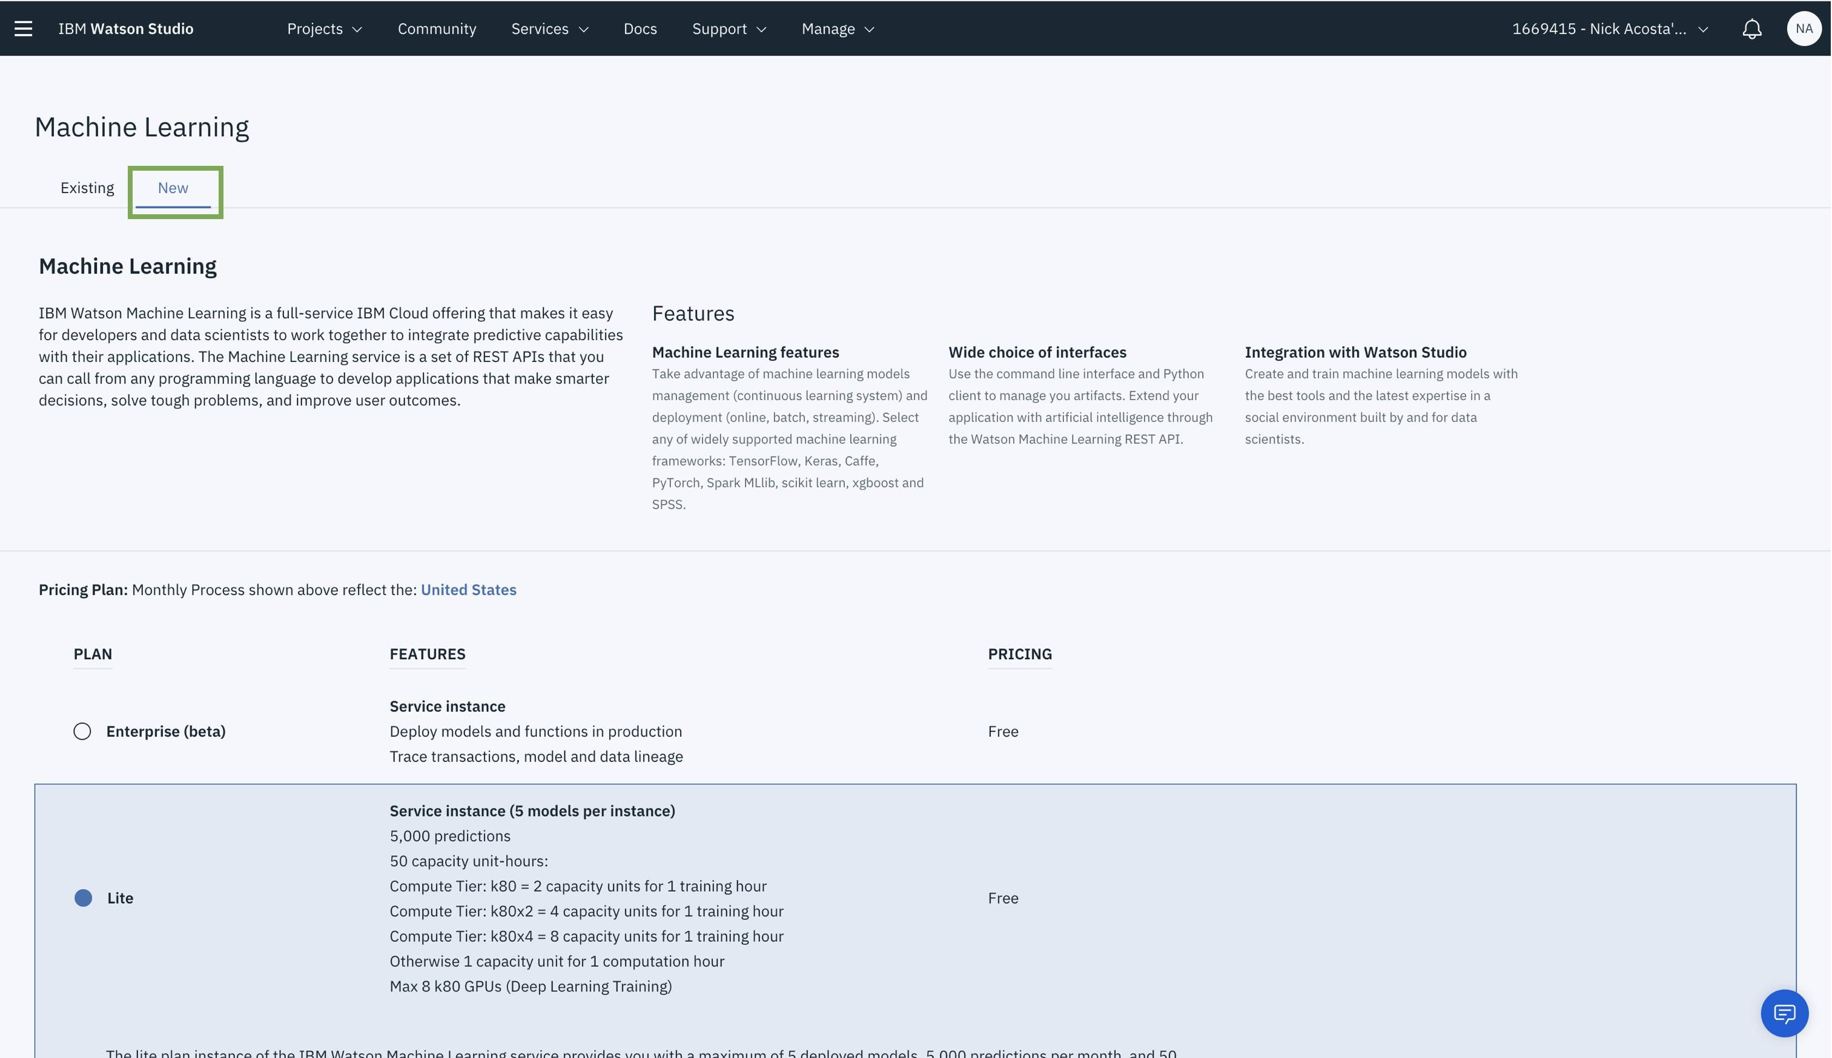Click the "50 capacity unit-hours:" line

coord(469,861)
